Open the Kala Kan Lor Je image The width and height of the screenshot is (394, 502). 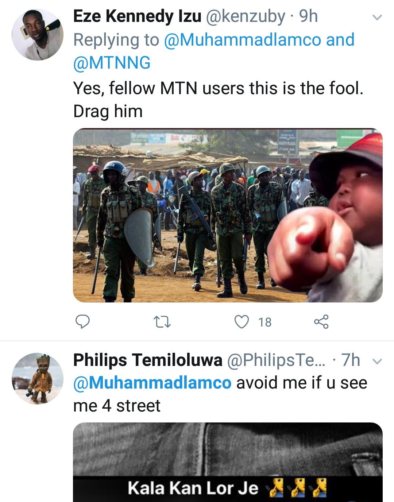click(228, 462)
